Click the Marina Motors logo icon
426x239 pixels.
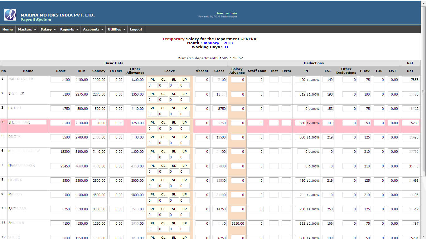tap(10, 15)
